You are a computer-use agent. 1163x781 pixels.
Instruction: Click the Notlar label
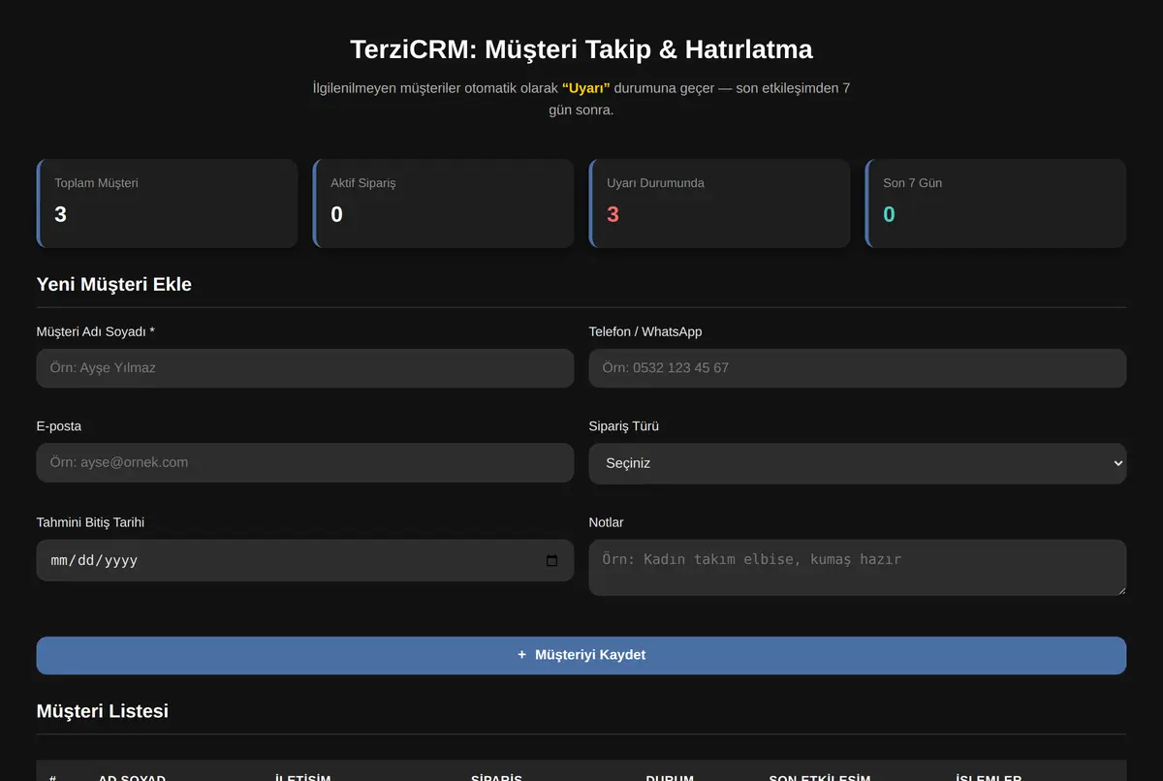[607, 522]
